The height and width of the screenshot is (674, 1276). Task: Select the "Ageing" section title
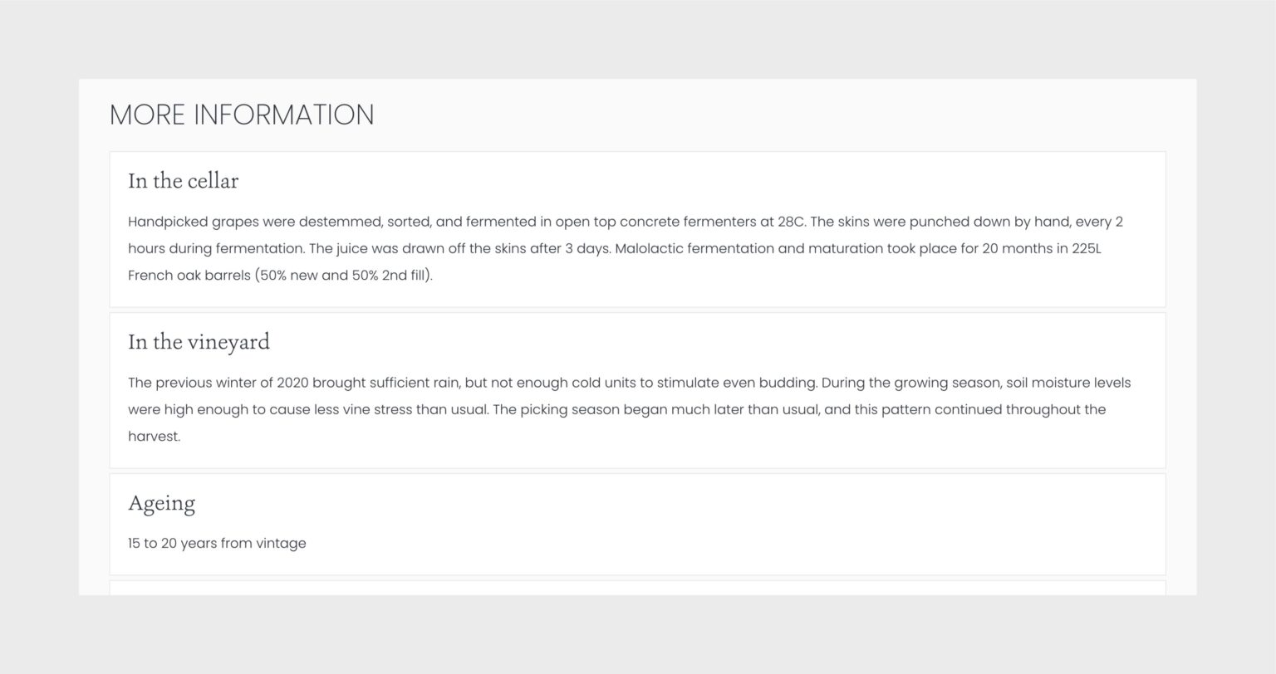click(x=161, y=503)
